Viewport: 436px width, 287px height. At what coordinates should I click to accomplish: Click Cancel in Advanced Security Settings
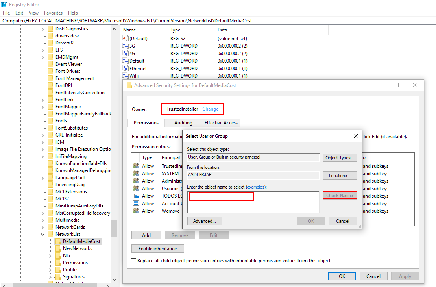coord(373,276)
